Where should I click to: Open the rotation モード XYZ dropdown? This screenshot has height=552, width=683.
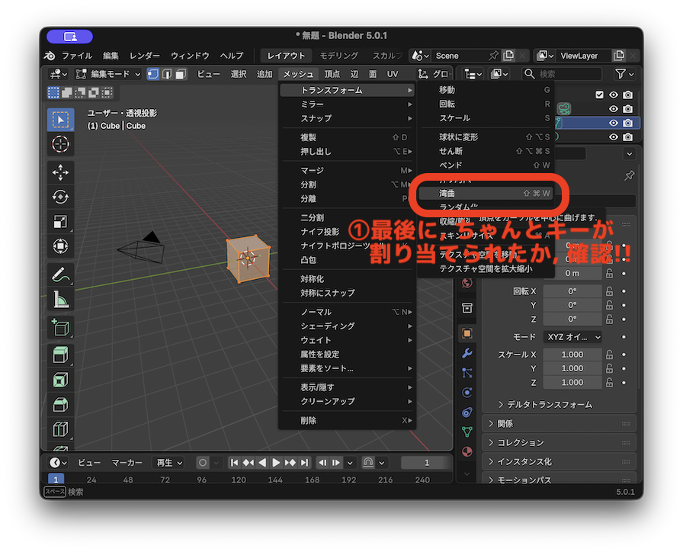pos(572,337)
